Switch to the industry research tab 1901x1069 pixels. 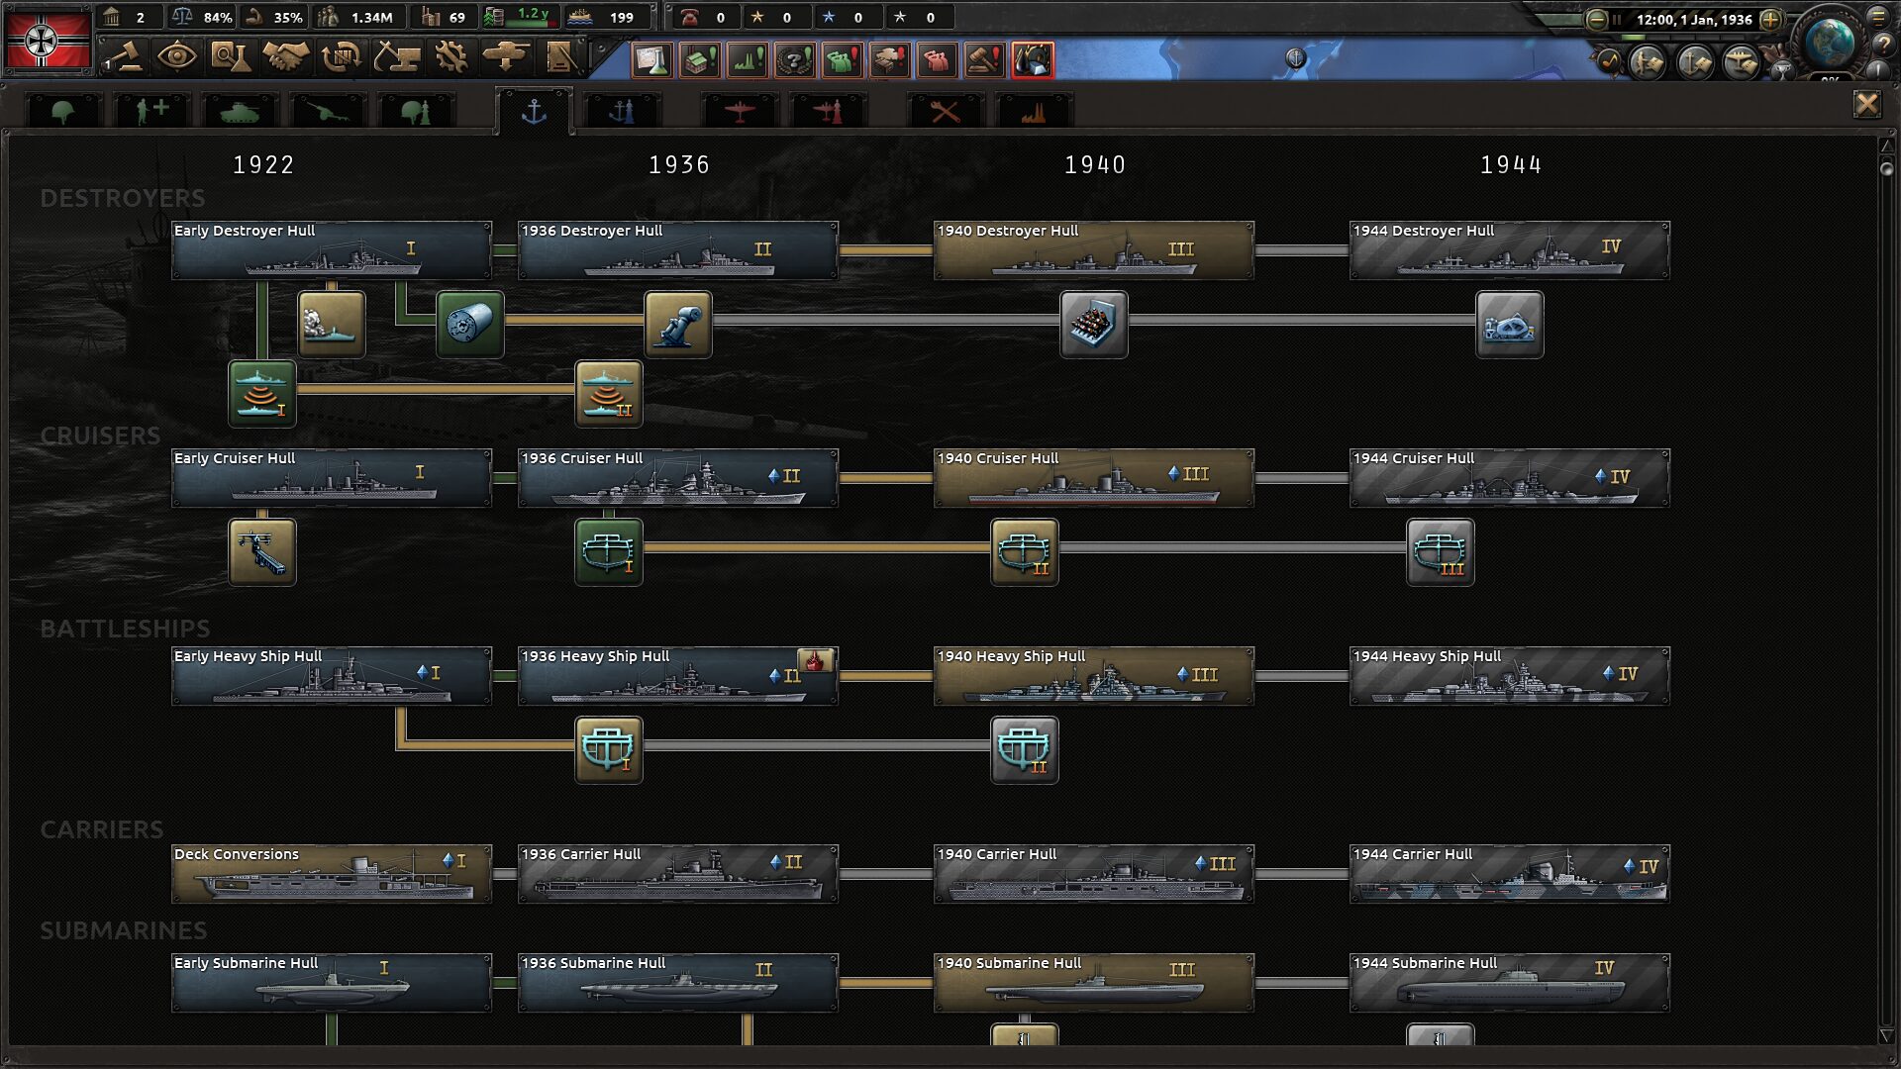coord(1034,111)
